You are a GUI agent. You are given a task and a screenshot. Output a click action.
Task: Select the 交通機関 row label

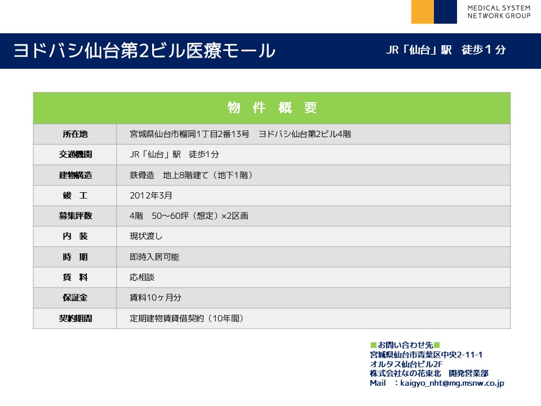[x=75, y=155]
